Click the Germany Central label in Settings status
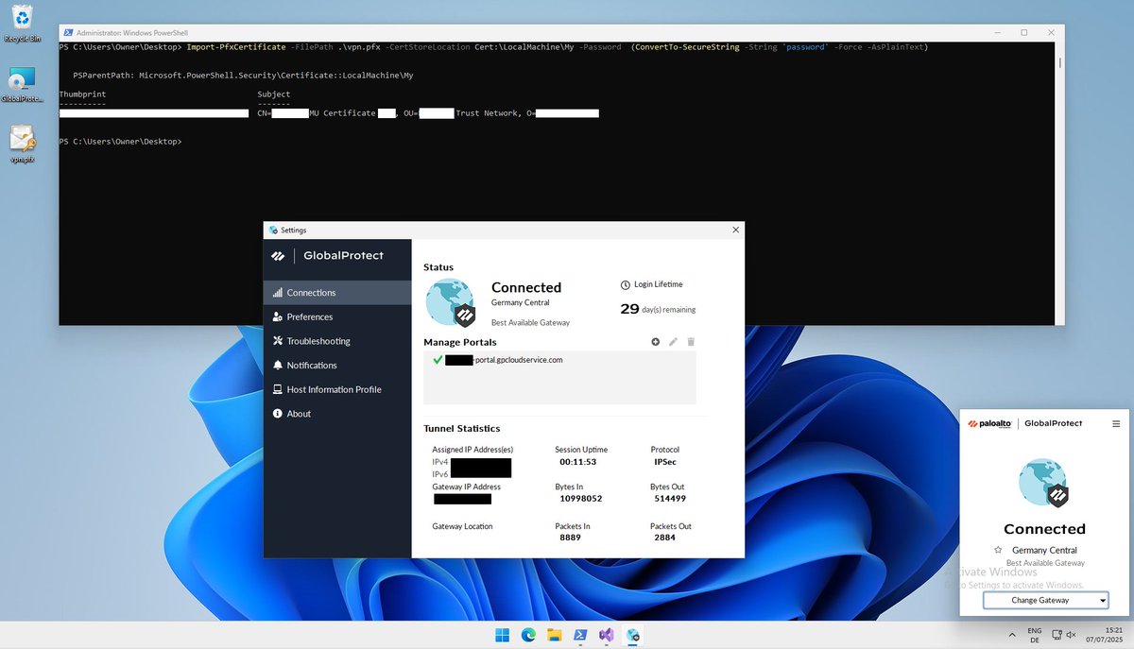 click(x=523, y=303)
